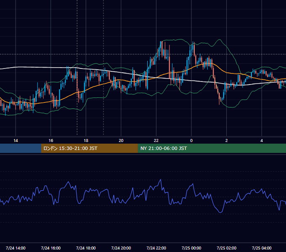Click hour label 18 on price chart axis
The image size is (286, 252).
[x=86, y=141]
